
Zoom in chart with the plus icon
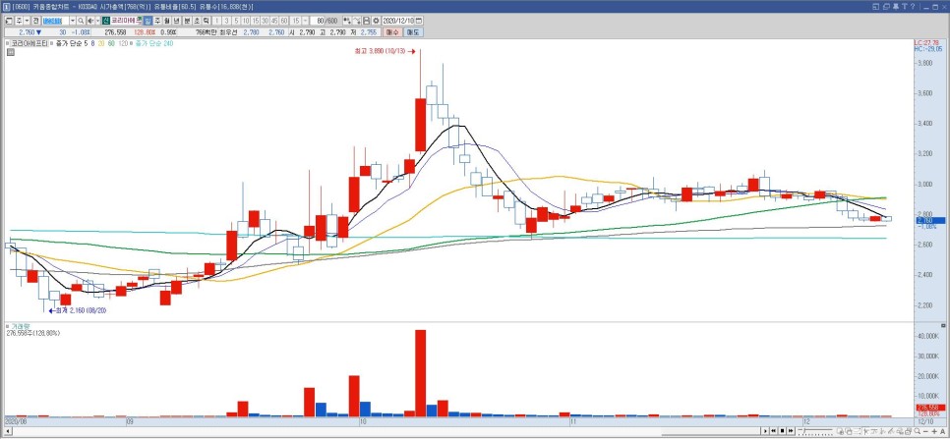(x=934, y=430)
